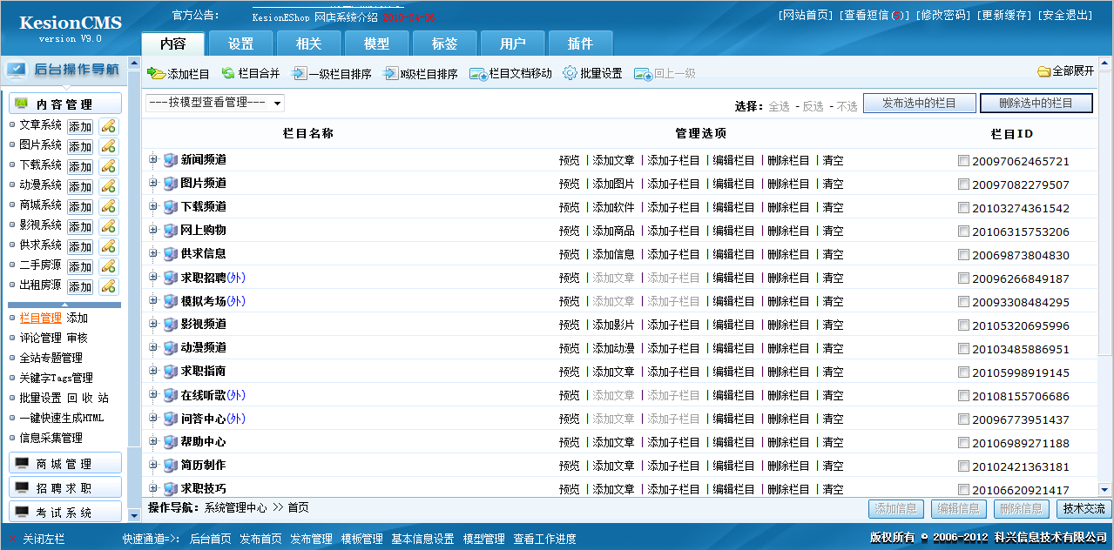
Task: Click the red X 关闭左栏 icon
Action: point(13,540)
